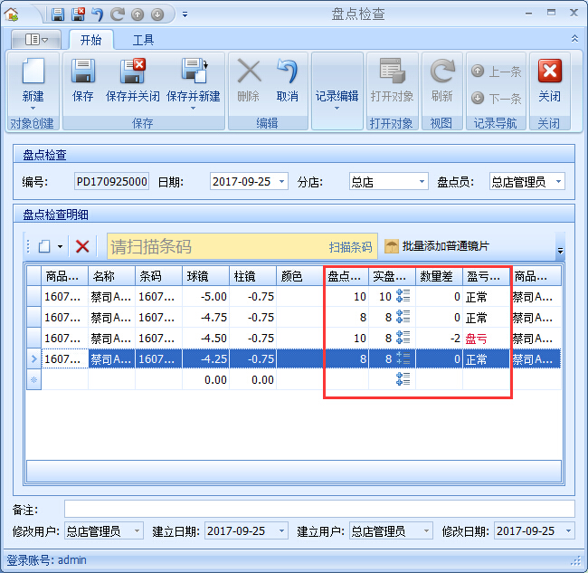
Task: Switch to the 工具 ribbon tab
Action: [143, 40]
